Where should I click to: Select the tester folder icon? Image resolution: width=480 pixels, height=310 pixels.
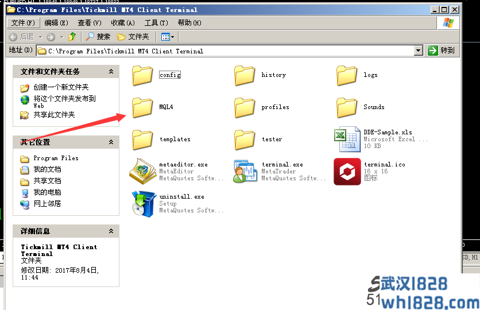click(x=245, y=139)
